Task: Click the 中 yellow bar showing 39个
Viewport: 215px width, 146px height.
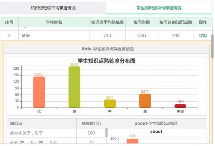Action: pyautogui.click(x=110, y=103)
